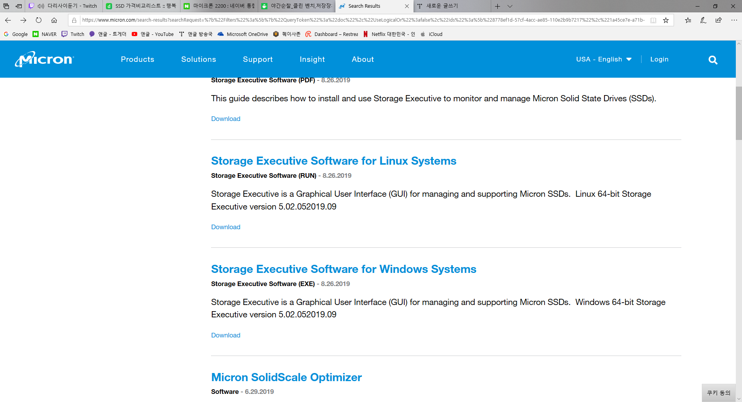The image size is (742, 402).
Task: Show tab previews chevron
Action: click(510, 6)
